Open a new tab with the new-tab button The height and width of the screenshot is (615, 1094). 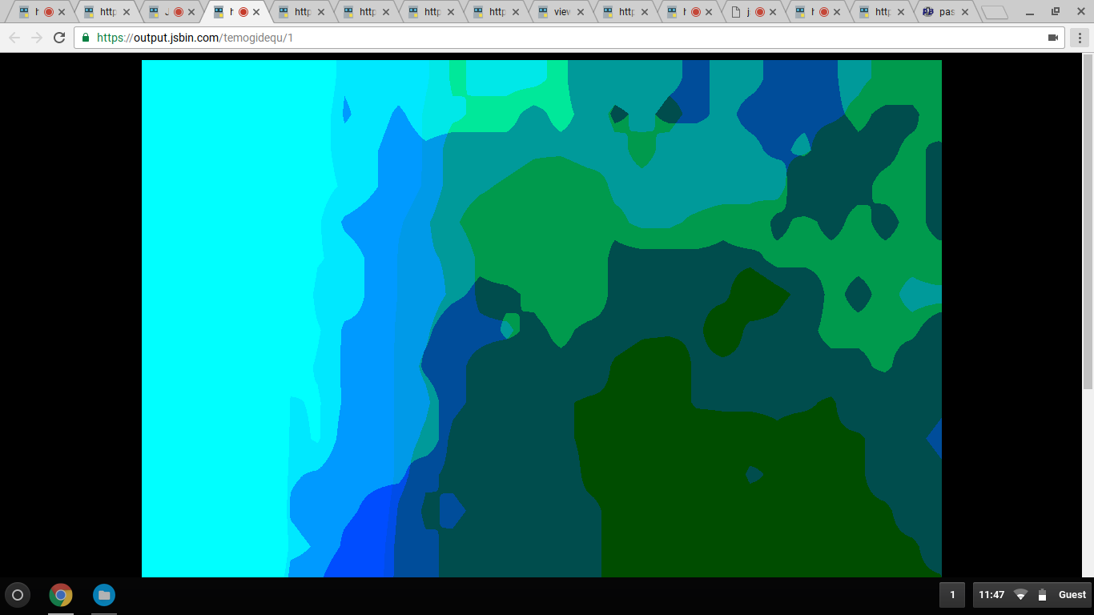[995, 12]
